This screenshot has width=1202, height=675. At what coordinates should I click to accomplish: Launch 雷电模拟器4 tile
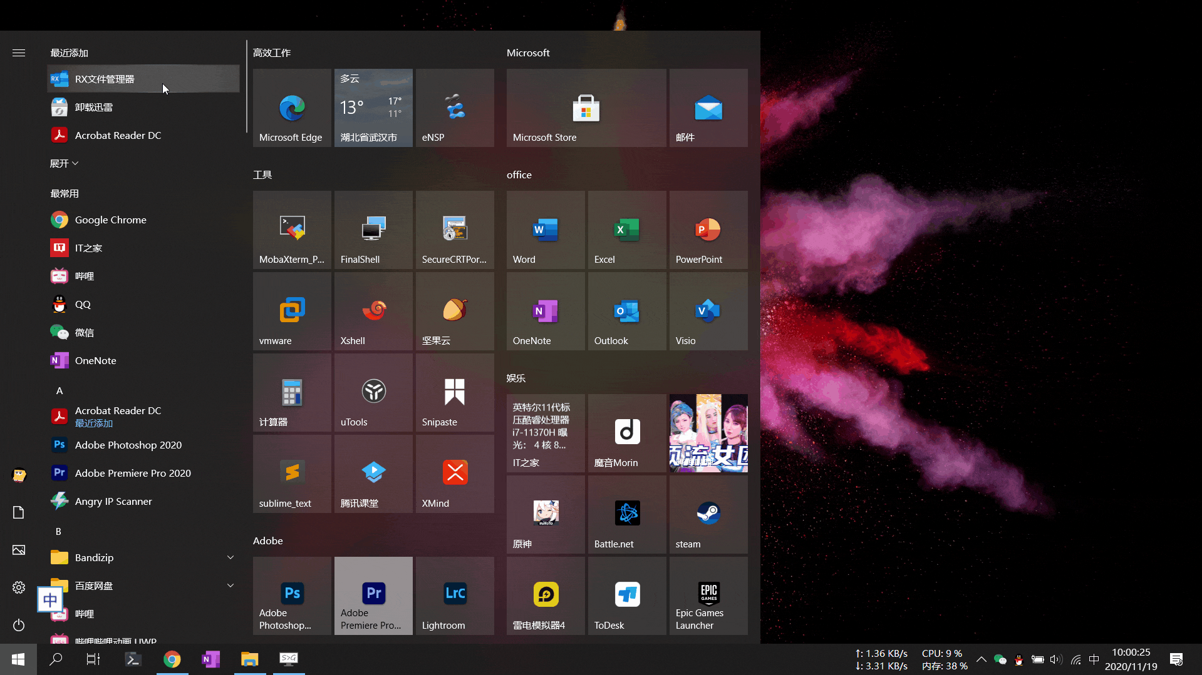click(x=546, y=596)
